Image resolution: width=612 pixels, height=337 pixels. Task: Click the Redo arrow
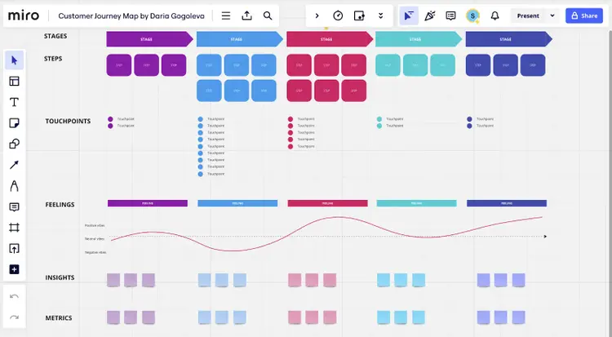click(x=15, y=317)
